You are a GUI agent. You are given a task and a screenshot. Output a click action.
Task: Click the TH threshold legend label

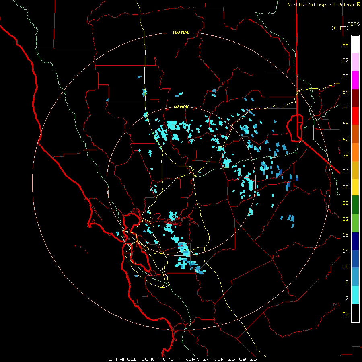coord(346,314)
